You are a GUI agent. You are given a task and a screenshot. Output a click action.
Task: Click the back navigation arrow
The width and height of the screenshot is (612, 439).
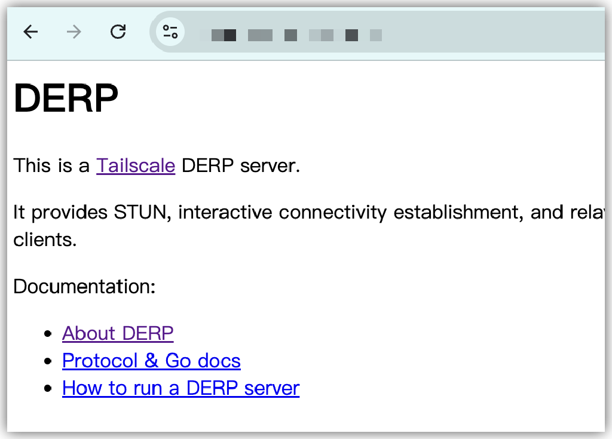(x=30, y=32)
